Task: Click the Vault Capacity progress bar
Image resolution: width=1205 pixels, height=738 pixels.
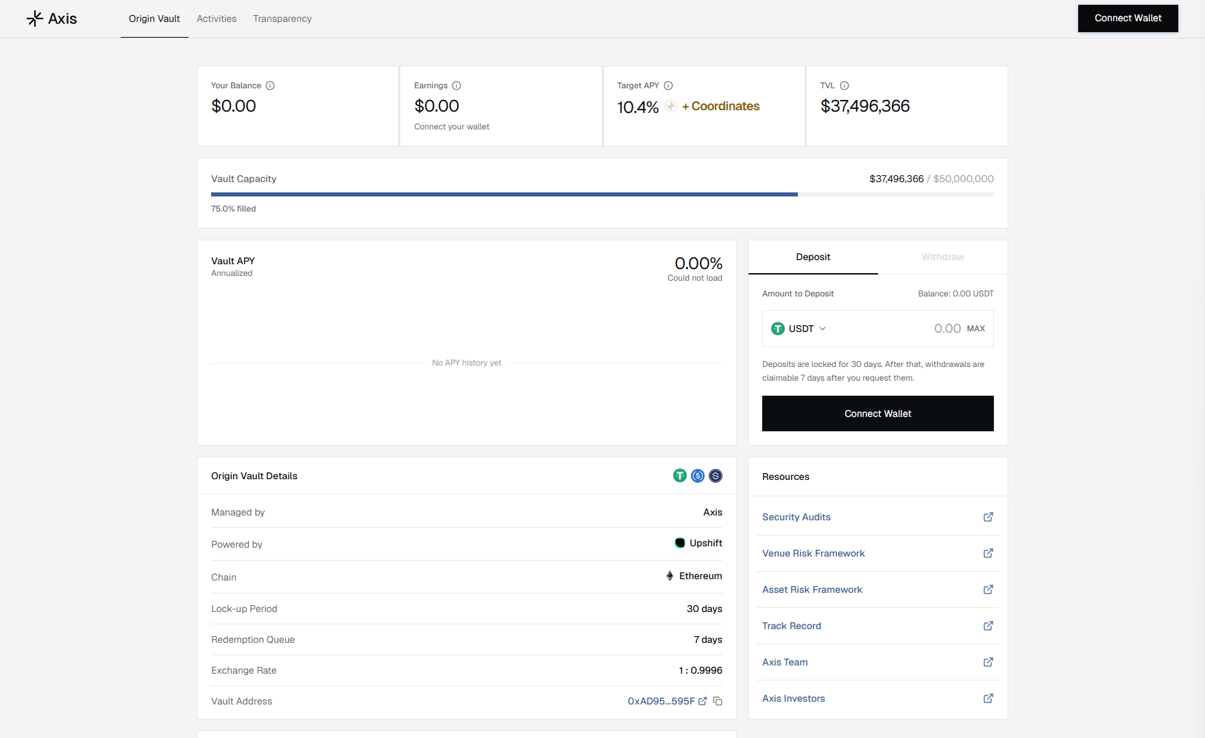Action: (602, 194)
